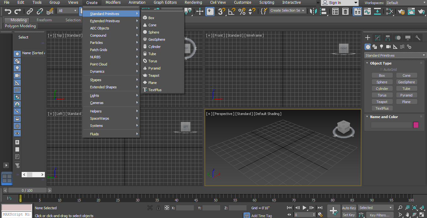Click the Undo arrow in the main toolbar

[x=8, y=12]
